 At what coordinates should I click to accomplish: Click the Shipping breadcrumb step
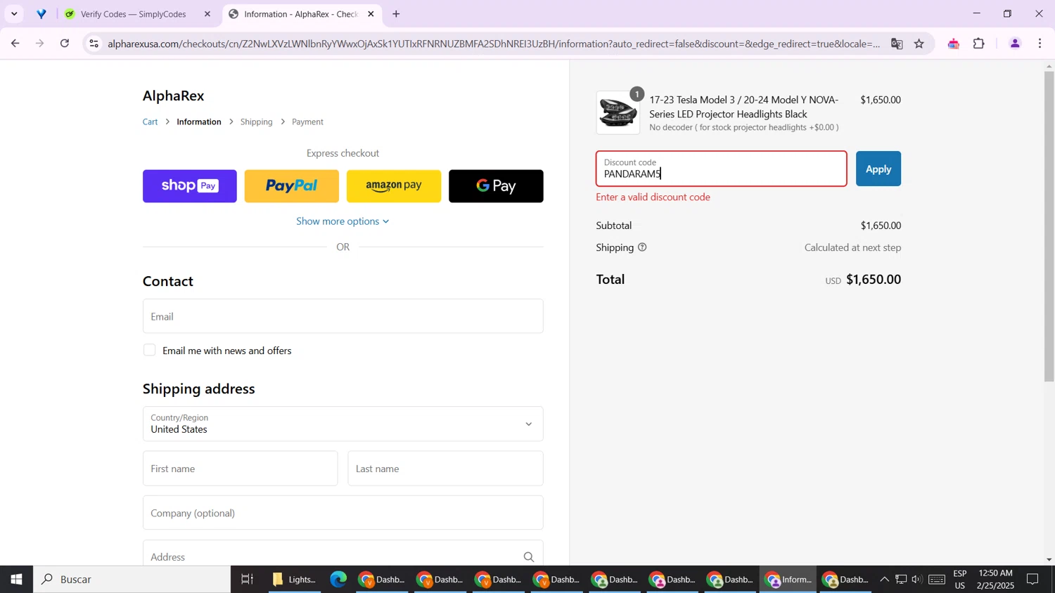[x=256, y=122]
